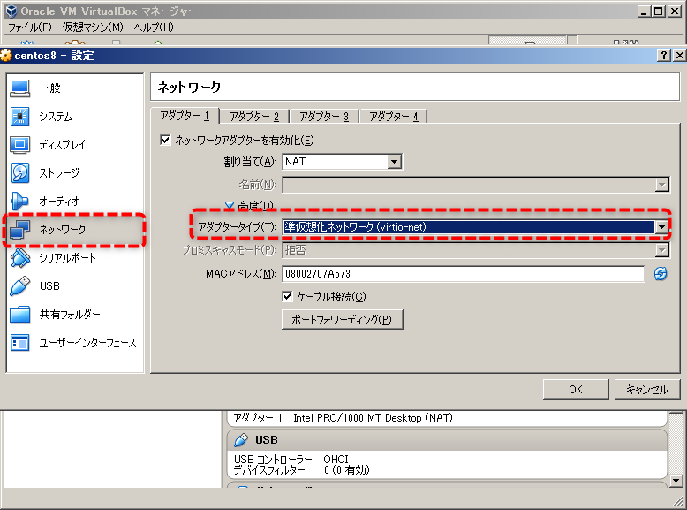Click the settings gear icon in title bar
687x510 pixels.
(x=6, y=56)
